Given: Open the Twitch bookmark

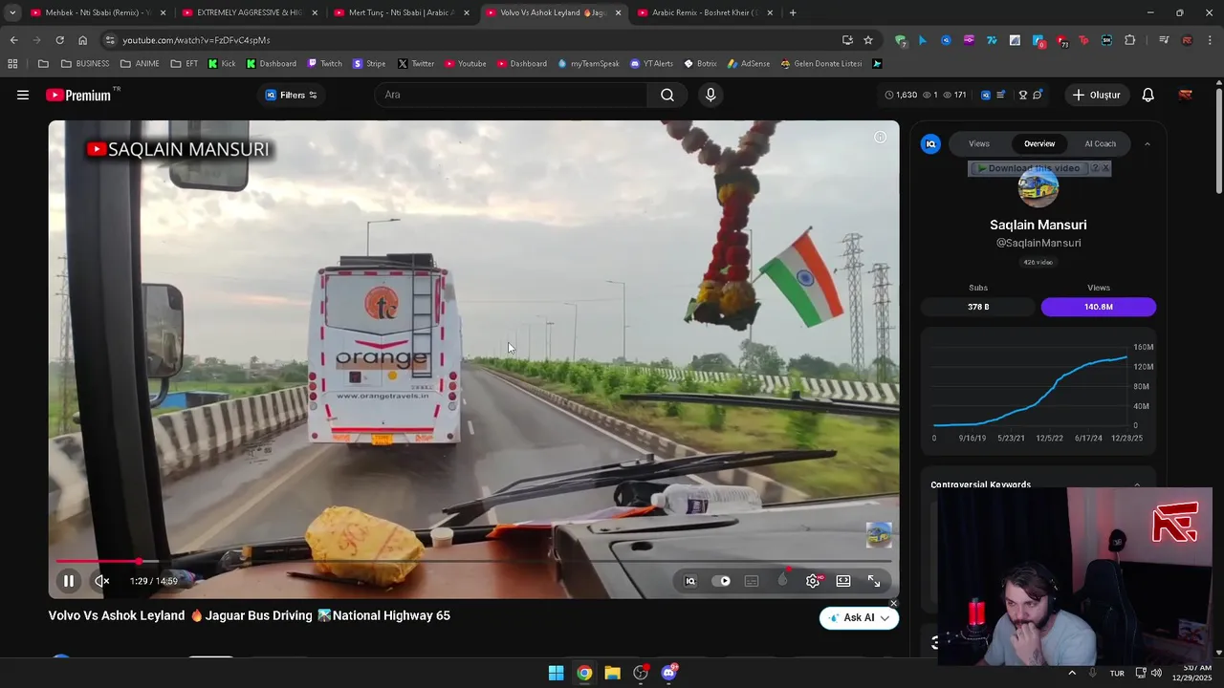Looking at the screenshot, I should pyautogui.click(x=324, y=64).
